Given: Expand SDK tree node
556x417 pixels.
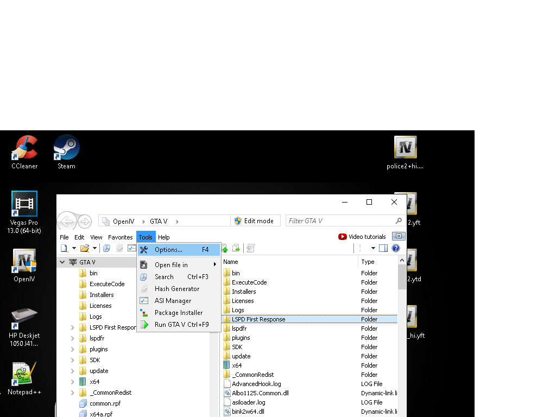Looking at the screenshot, I should tap(72, 360).
